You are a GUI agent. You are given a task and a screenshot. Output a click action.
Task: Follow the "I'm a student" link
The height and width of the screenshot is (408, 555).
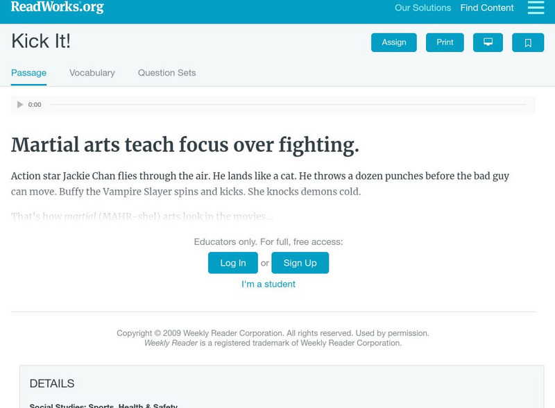click(268, 284)
